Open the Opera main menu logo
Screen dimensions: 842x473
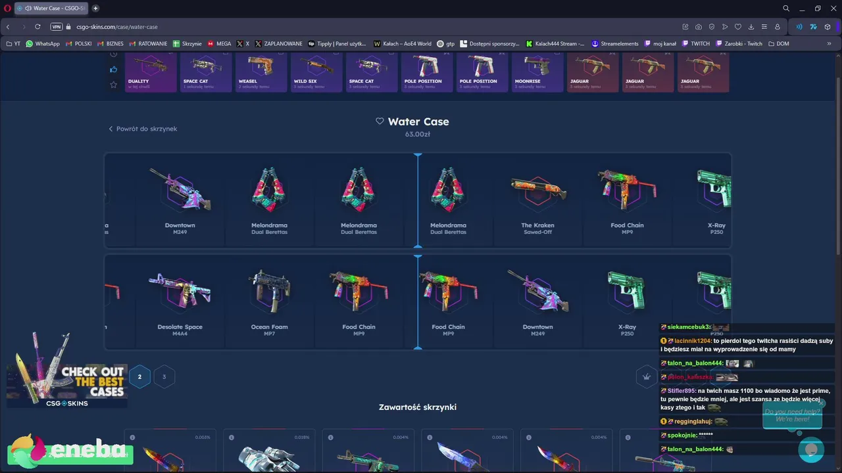7,8
